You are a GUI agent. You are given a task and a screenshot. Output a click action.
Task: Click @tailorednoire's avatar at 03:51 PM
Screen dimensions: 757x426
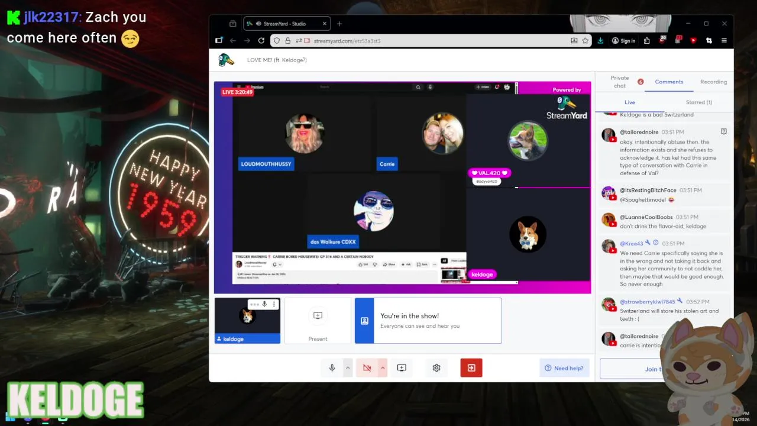tap(608, 134)
